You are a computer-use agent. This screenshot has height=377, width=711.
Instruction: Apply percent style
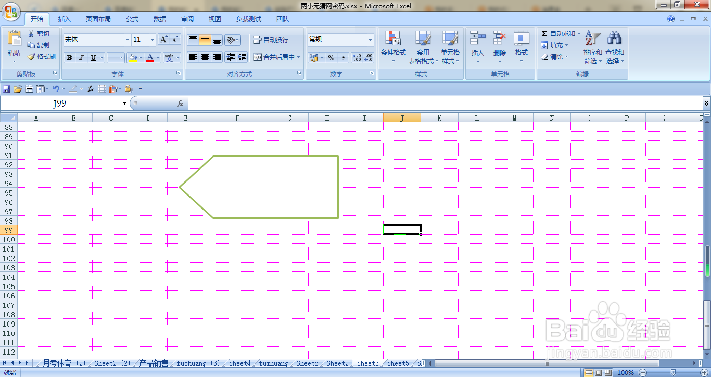[x=331, y=58]
